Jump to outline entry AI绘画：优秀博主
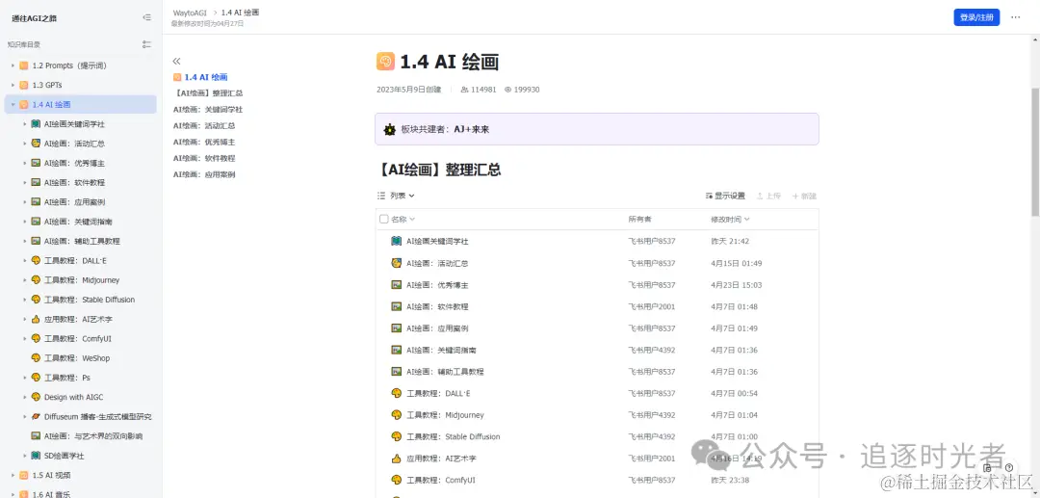The image size is (1040, 498). (x=204, y=142)
